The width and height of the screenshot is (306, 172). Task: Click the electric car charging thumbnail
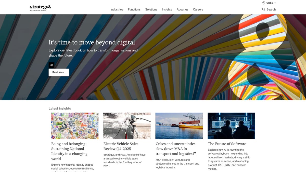(x=127, y=126)
